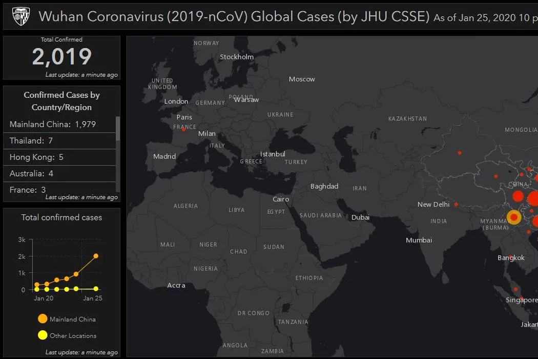Click the highest orange point on the chart
538x359 pixels.
[96, 256]
